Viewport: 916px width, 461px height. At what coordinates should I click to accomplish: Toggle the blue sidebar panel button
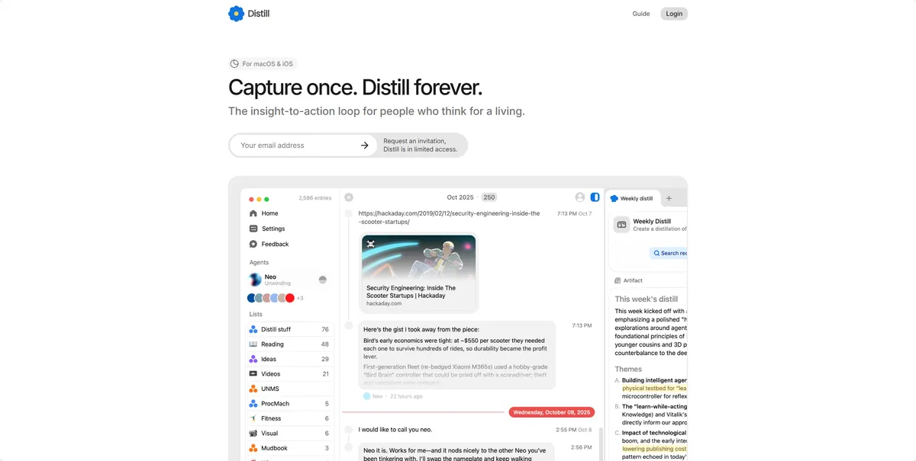595,197
